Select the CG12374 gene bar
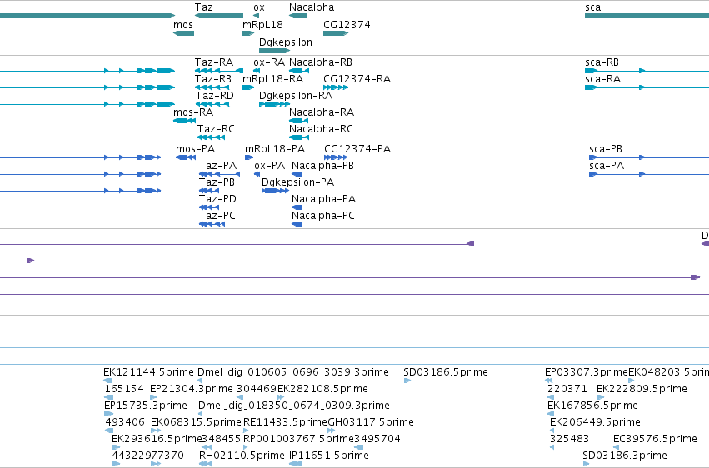Viewport: 709px width, 468px height. click(x=336, y=33)
